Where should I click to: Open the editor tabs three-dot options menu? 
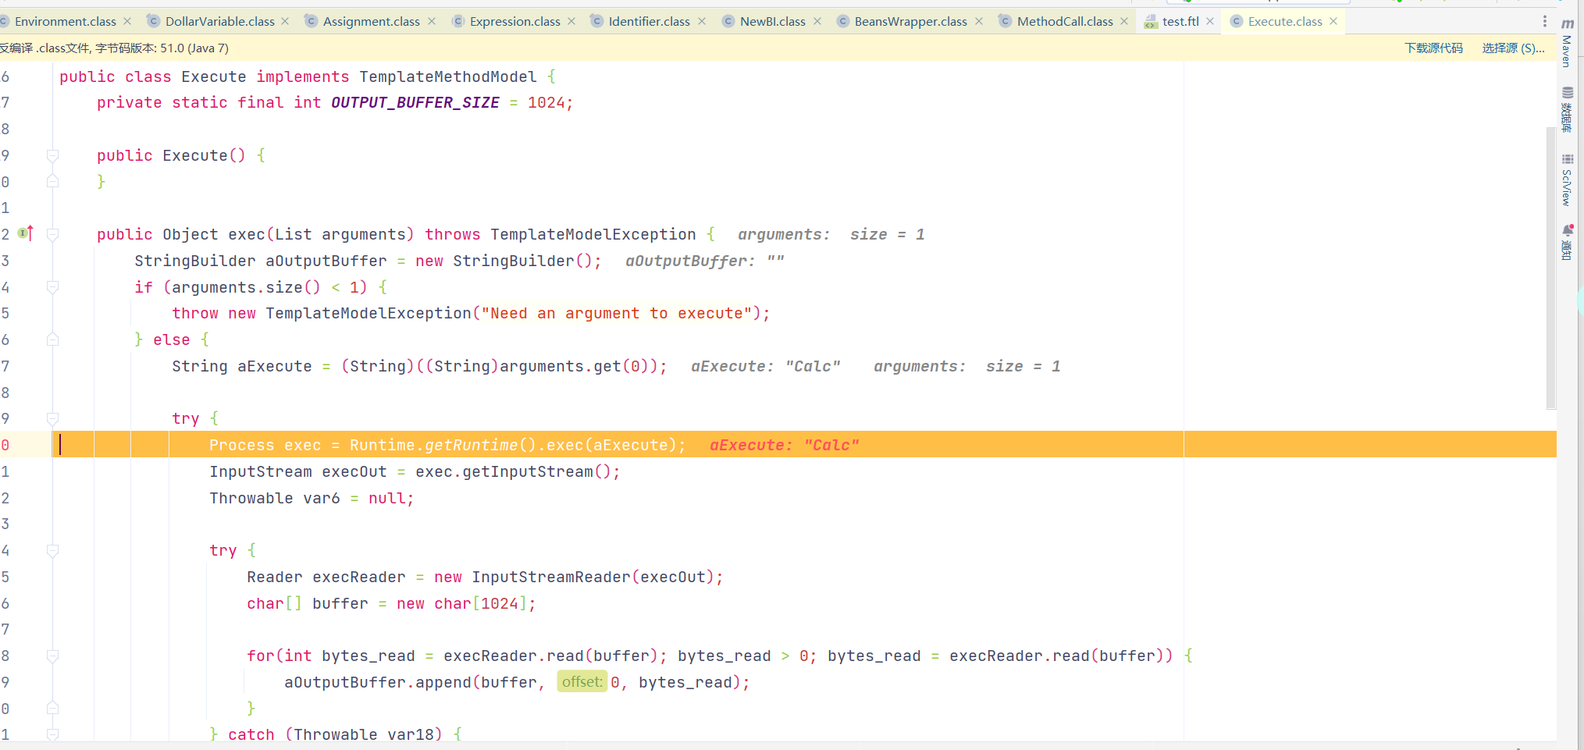(1544, 21)
